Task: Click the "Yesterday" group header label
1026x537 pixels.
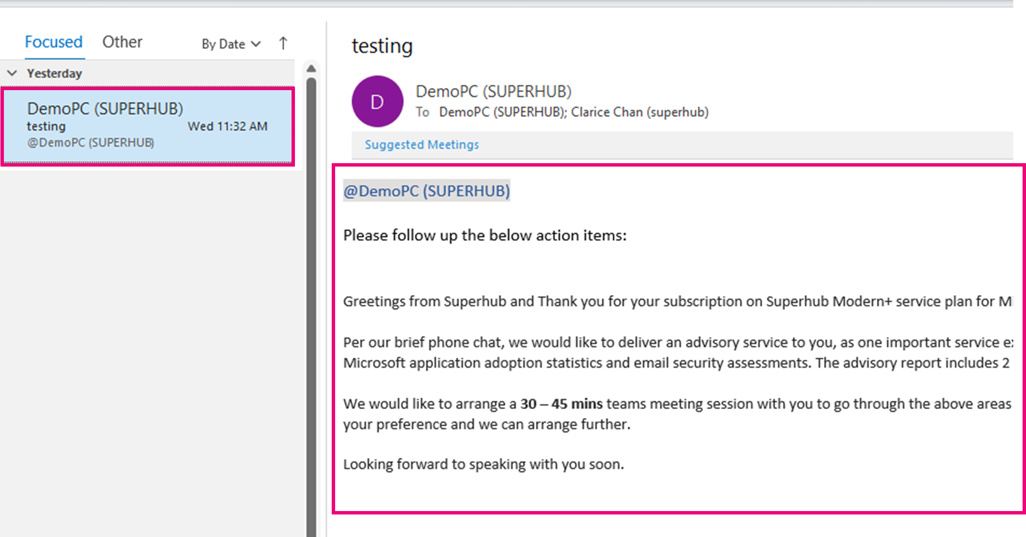Action: click(x=54, y=73)
